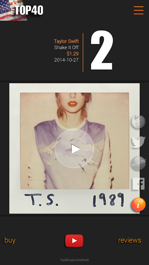Select Taylor Swift artist name
This screenshot has height=265, width=149.
click(66, 41)
